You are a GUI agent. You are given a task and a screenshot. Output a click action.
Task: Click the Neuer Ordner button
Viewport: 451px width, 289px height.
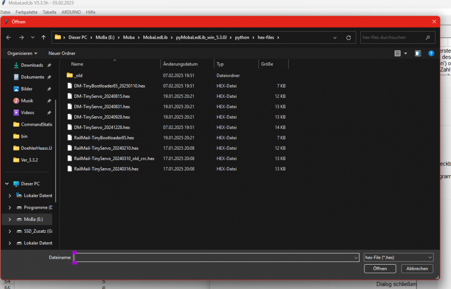point(62,54)
